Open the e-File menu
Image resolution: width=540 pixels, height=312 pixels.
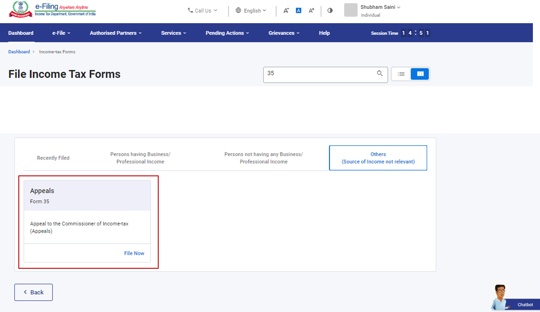(61, 33)
